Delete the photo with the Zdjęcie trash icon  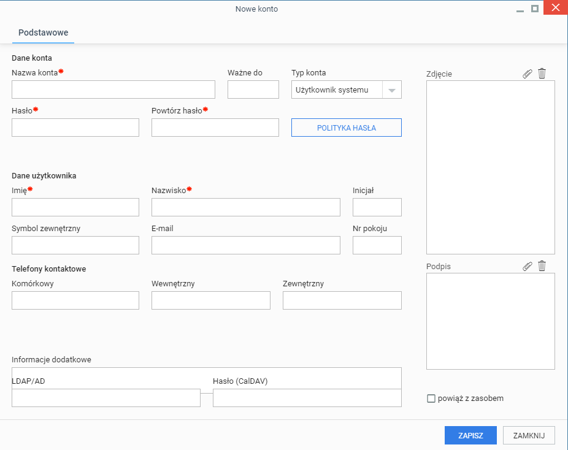(542, 74)
